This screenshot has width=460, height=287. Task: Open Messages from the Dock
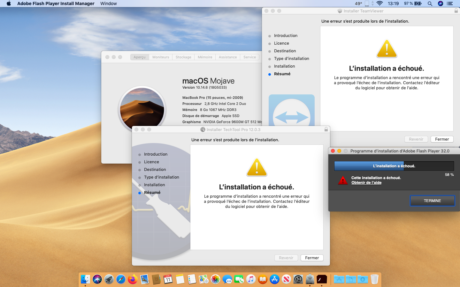pos(227,279)
